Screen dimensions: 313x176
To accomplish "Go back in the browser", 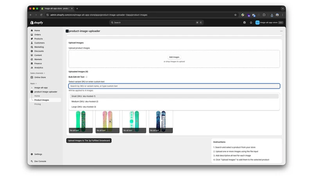I will pos(31,15).
